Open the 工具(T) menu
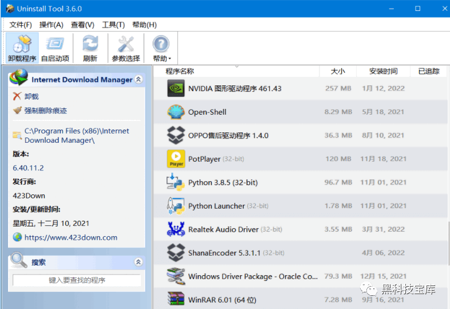This screenshot has height=309, width=450. click(113, 25)
